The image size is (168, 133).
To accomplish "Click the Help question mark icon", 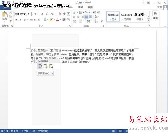I will pyautogui.click(x=143, y=3).
